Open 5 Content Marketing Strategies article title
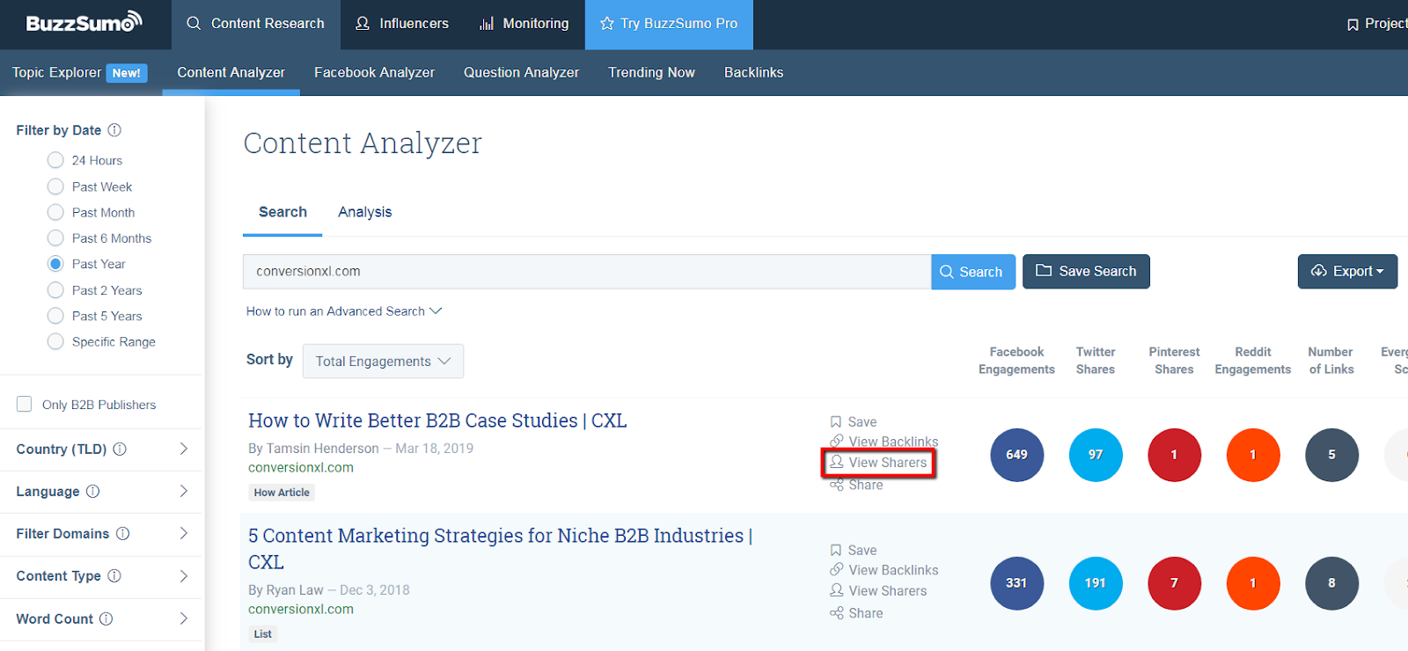Image resolution: width=1408 pixels, height=651 pixels. (500, 549)
